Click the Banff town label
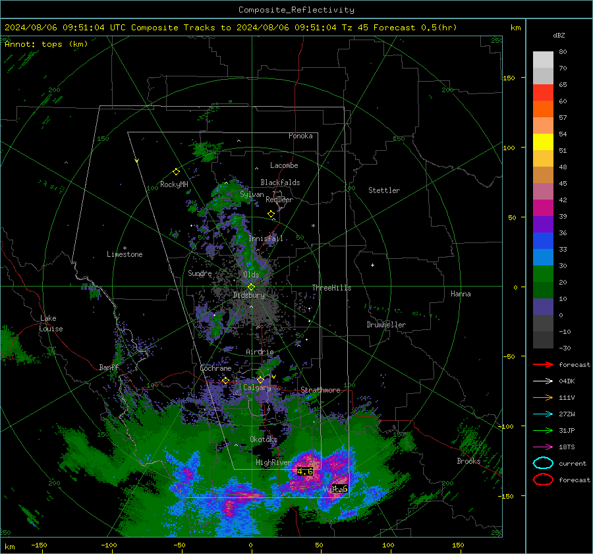The image size is (593, 554). click(109, 368)
